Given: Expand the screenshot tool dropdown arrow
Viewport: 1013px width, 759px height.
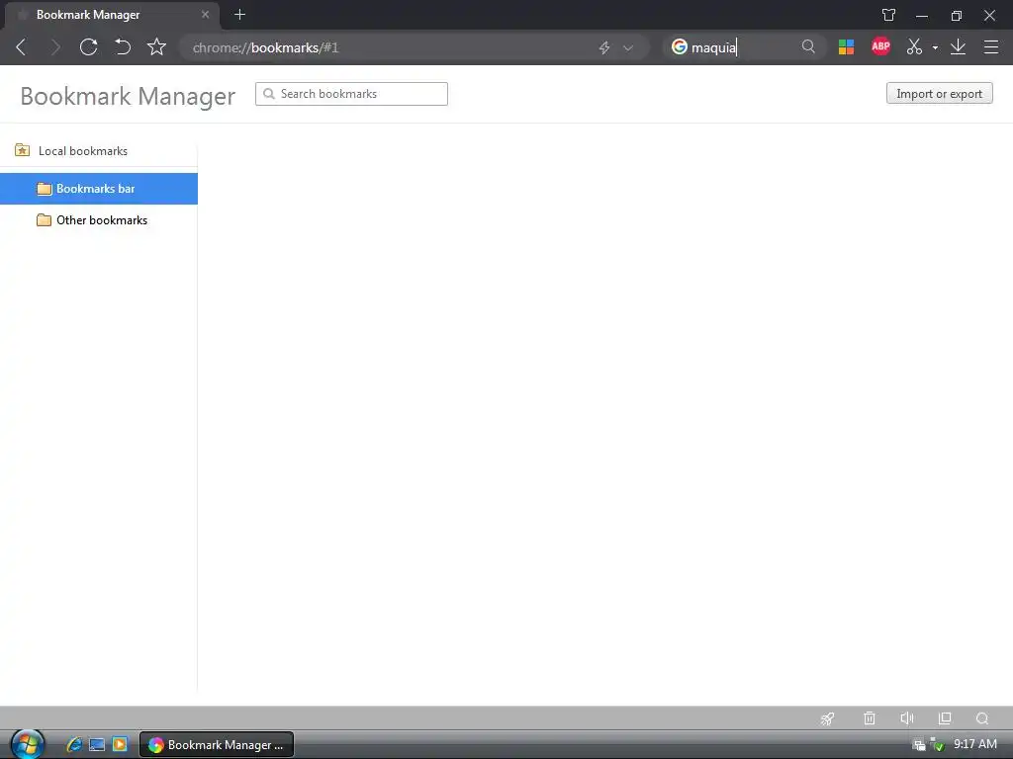Looking at the screenshot, I should pyautogui.click(x=935, y=47).
